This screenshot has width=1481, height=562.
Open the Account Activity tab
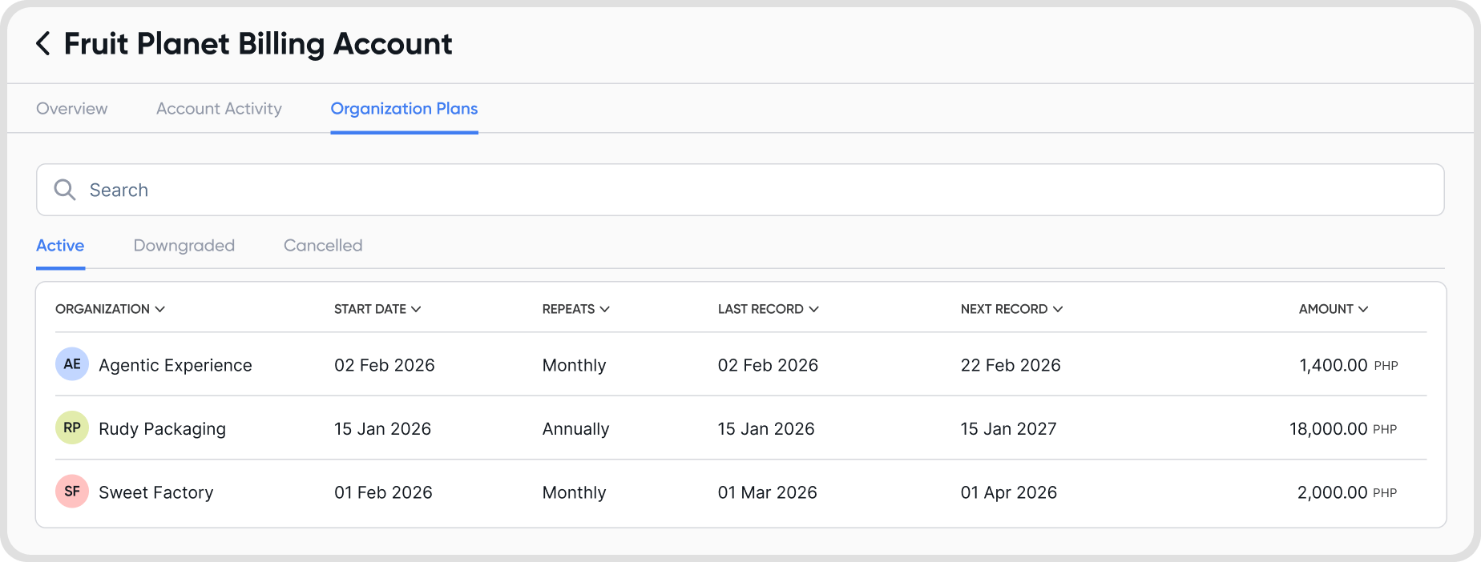click(x=219, y=109)
